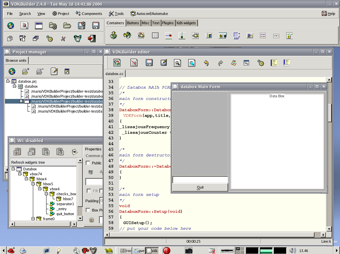Collapse the databox.prj project node
Image resolution: width=340 pixels, height=254 pixels.
(x=8, y=81)
